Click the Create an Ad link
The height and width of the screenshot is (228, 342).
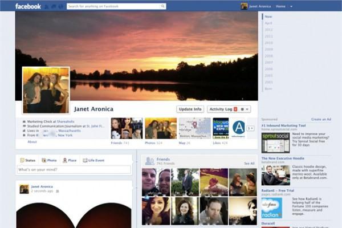pyautogui.click(x=321, y=119)
